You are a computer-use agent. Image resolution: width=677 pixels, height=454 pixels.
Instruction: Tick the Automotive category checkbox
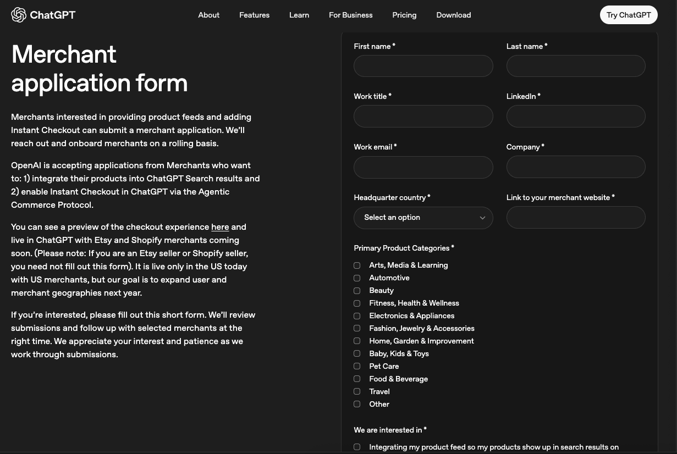coord(357,278)
